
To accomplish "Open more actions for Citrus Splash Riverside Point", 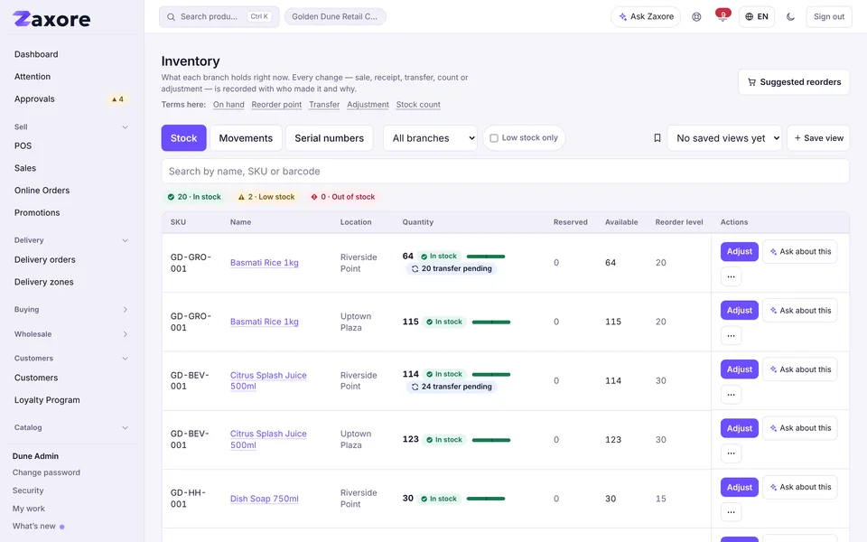I will click(x=731, y=395).
